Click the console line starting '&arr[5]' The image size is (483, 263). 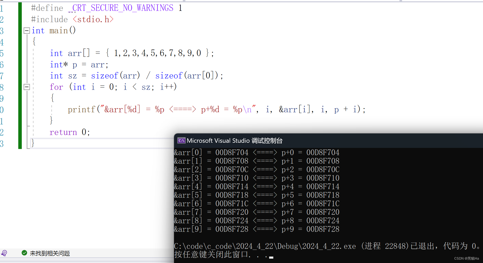[257, 195]
